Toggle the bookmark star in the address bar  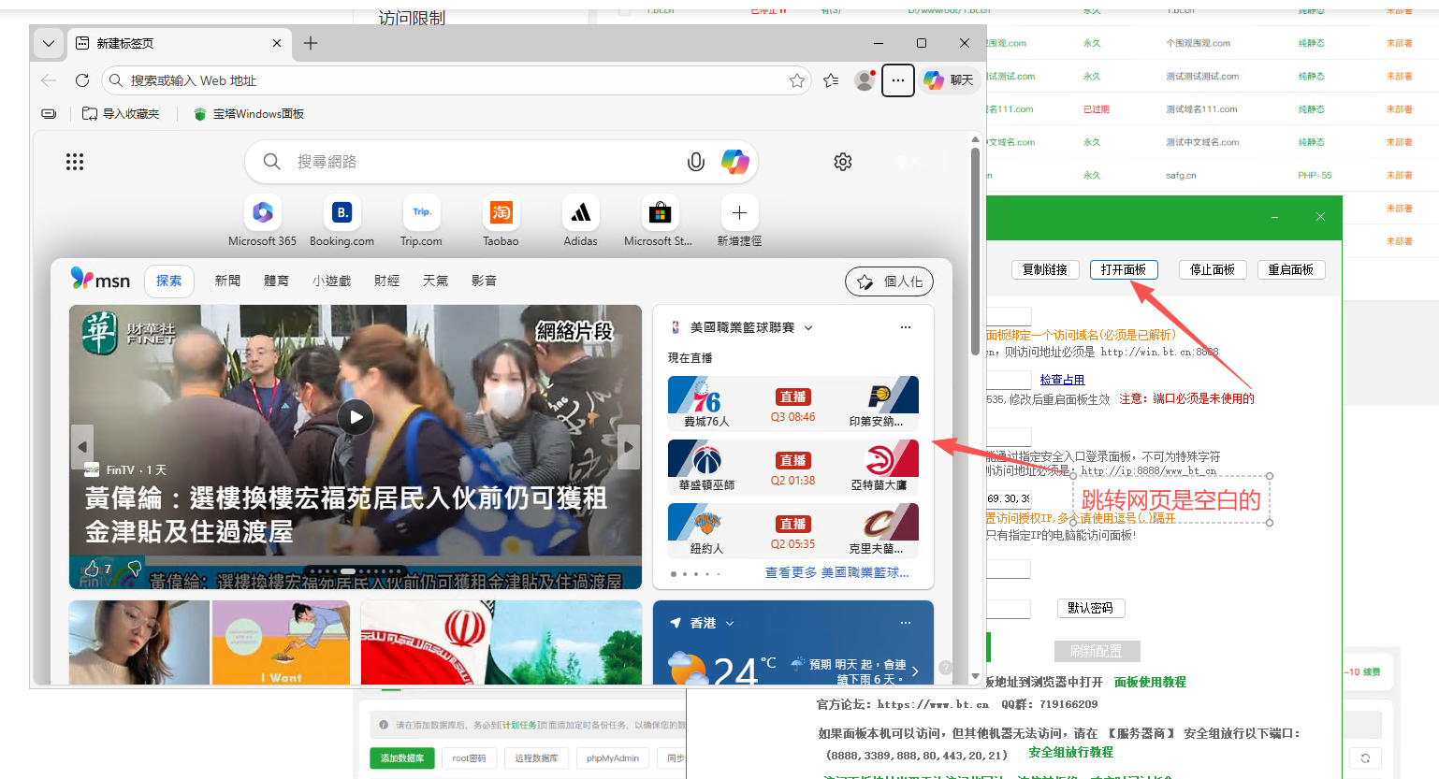pos(797,80)
